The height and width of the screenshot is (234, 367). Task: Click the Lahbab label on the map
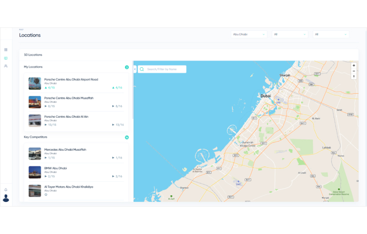327,148
